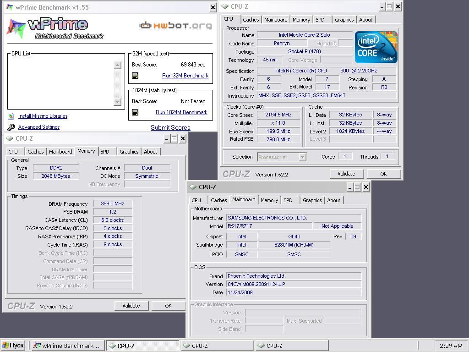Image resolution: width=469 pixels, height=352 pixels.
Task: Switch to Graphics tab in Memory window
Action: (129, 152)
